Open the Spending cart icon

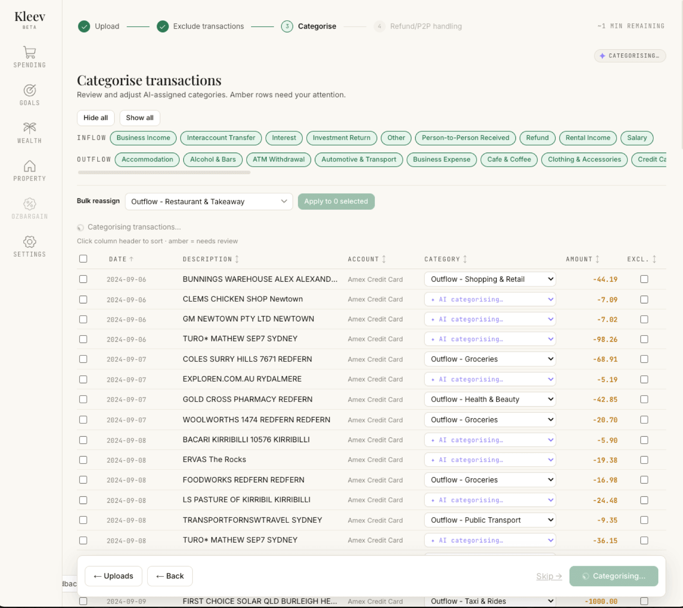(29, 52)
